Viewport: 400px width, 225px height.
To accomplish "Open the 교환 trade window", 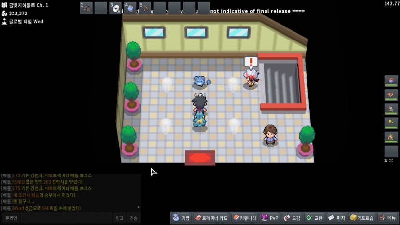I will point(315,218).
